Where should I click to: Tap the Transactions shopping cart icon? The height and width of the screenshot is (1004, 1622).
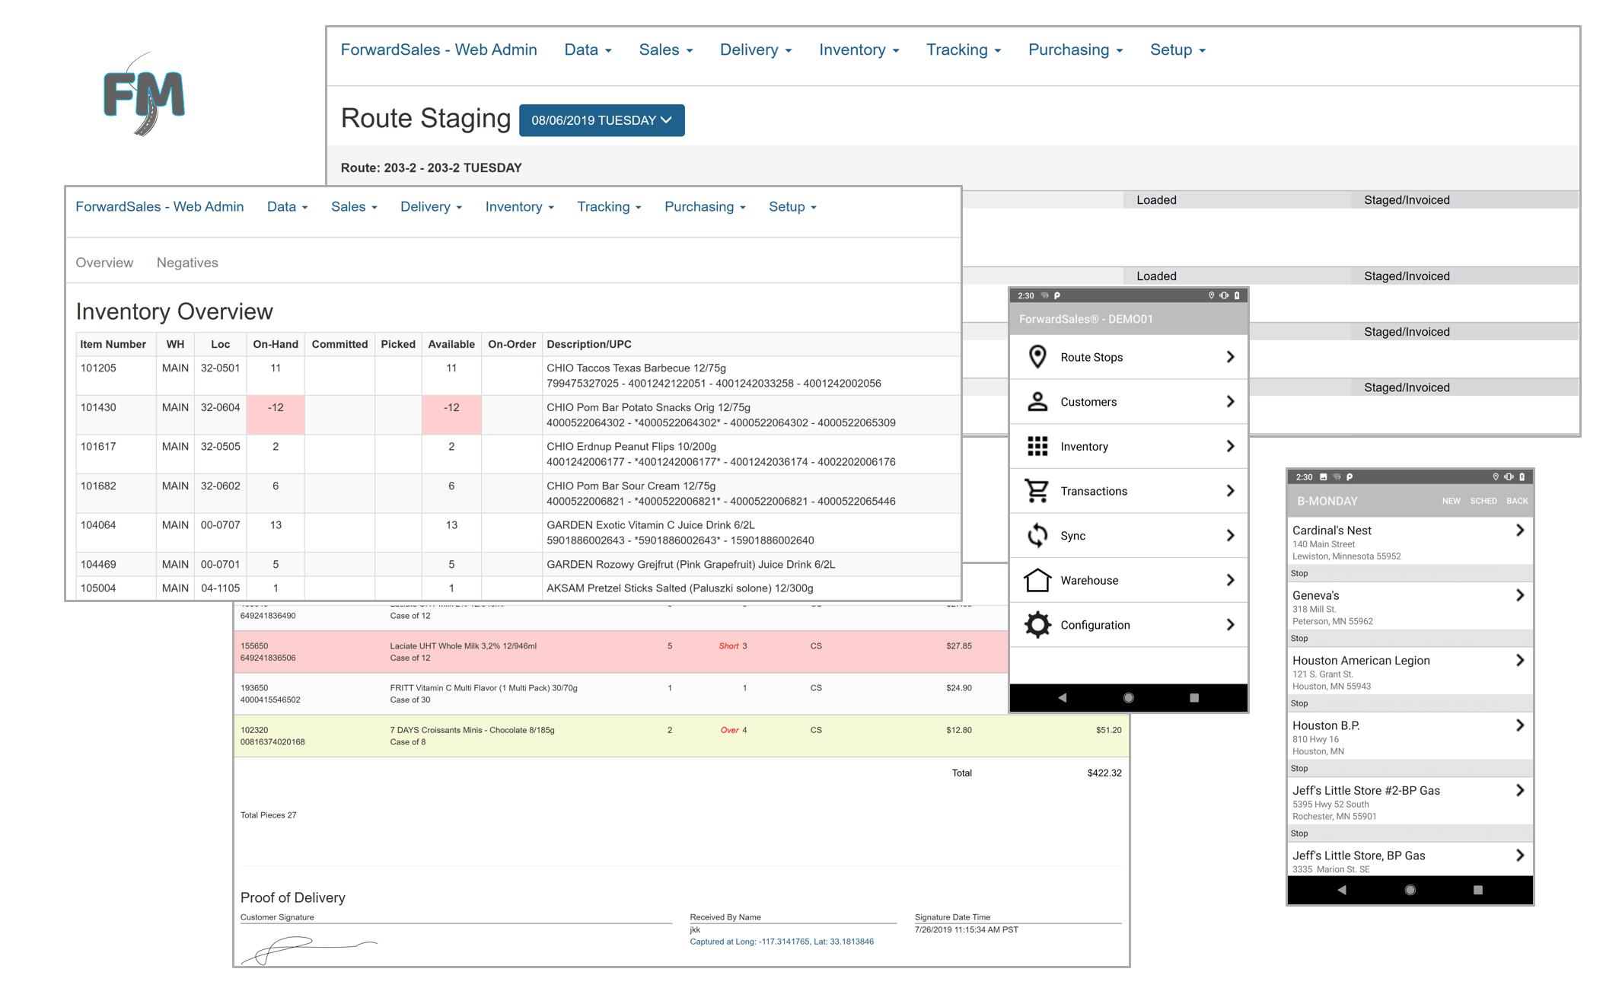click(1037, 491)
